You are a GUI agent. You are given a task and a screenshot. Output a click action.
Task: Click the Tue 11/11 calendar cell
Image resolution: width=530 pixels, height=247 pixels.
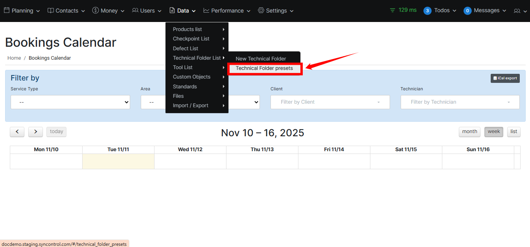[118, 161]
